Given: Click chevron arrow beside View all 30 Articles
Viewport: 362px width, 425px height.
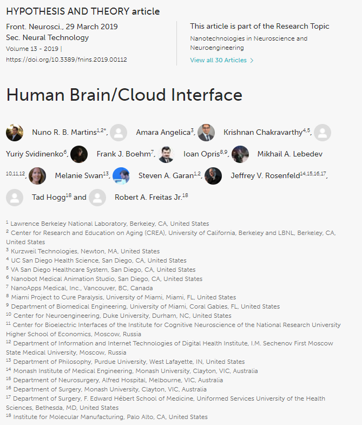Looking at the screenshot, I should click(252, 61).
